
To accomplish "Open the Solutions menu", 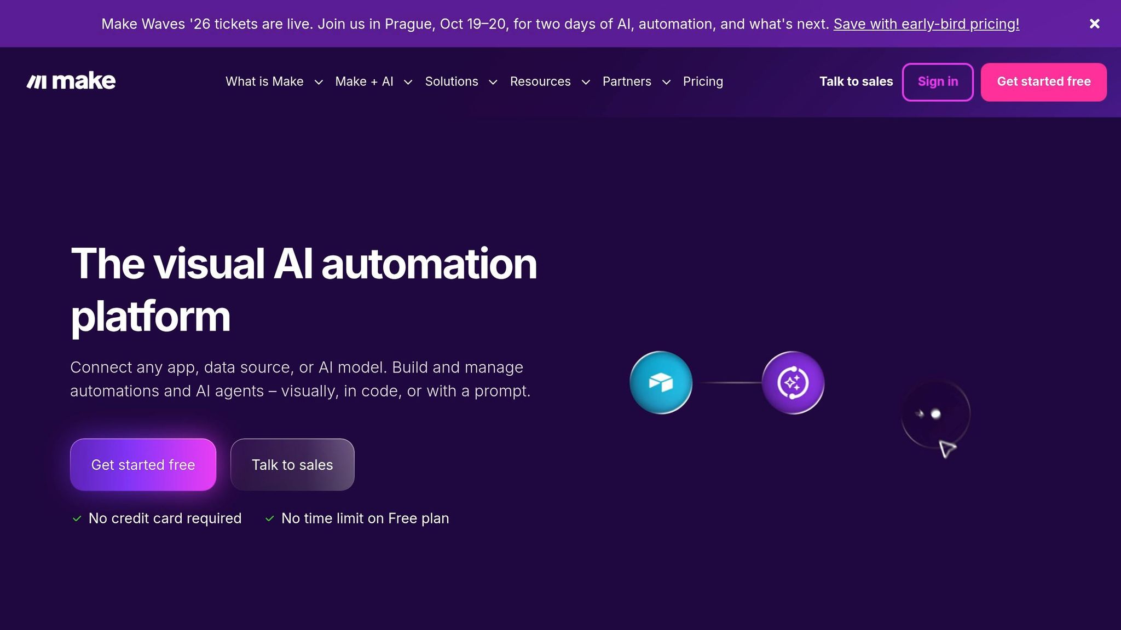I will (452, 81).
